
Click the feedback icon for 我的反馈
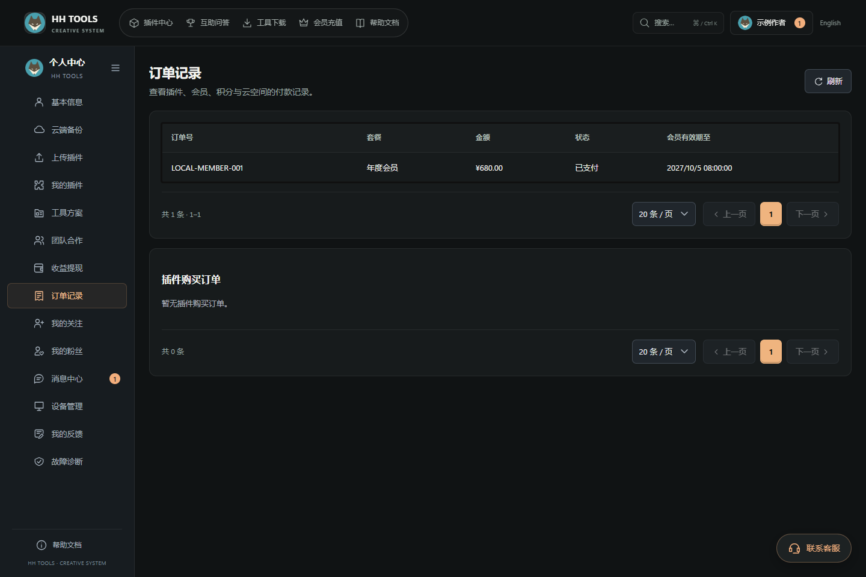coord(39,434)
